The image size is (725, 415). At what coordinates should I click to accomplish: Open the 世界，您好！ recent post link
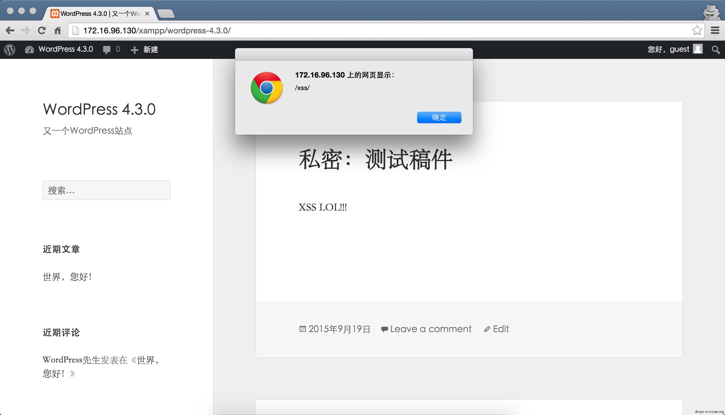click(x=67, y=277)
